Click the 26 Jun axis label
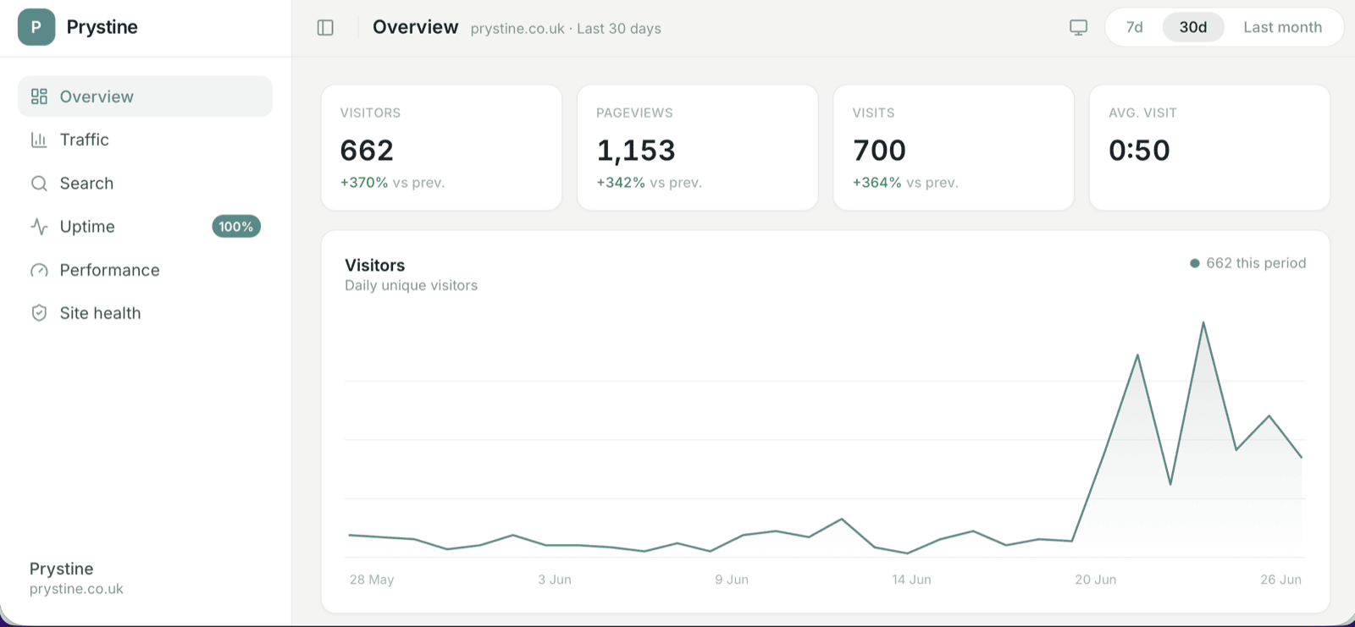The image size is (1355, 627). pyautogui.click(x=1280, y=580)
